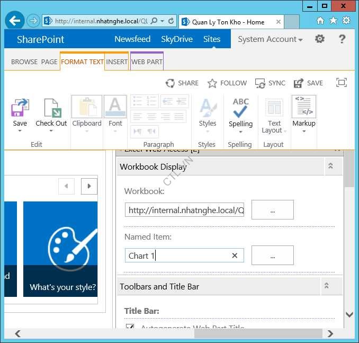Click the next arrow on the carousel

(89, 186)
